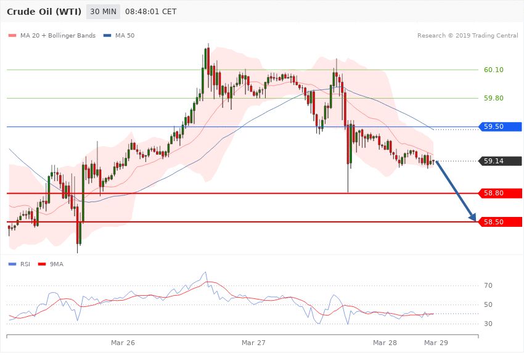Click the 9MA red legend swatch

(43, 264)
